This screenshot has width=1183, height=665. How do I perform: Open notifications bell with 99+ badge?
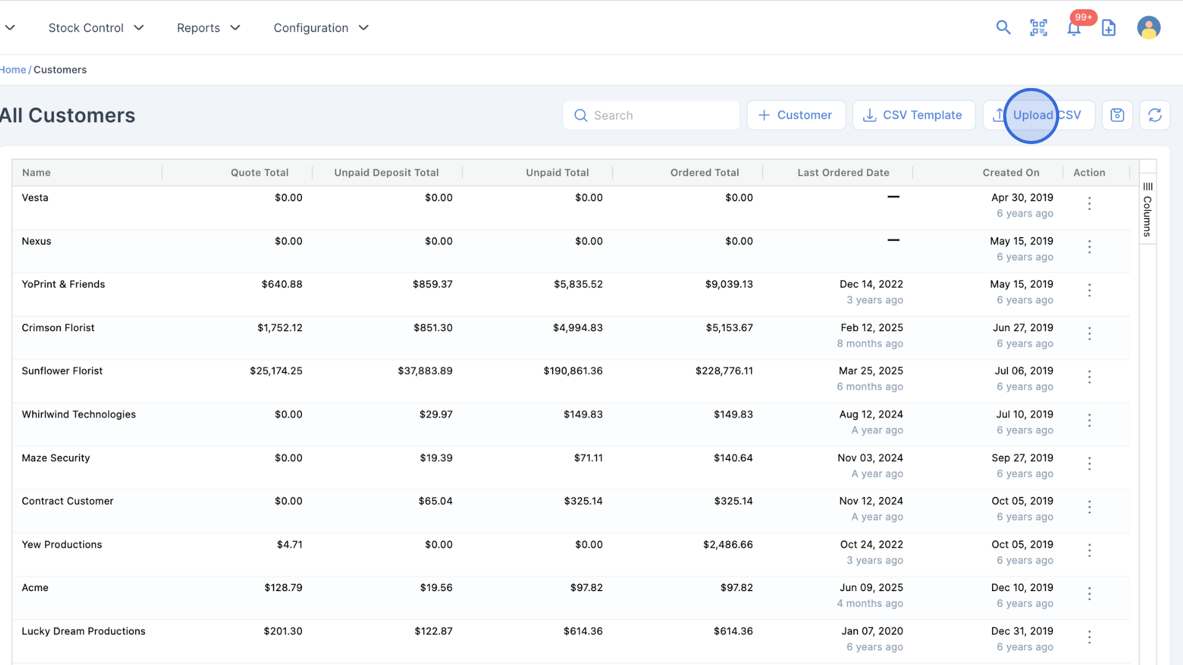click(x=1073, y=28)
